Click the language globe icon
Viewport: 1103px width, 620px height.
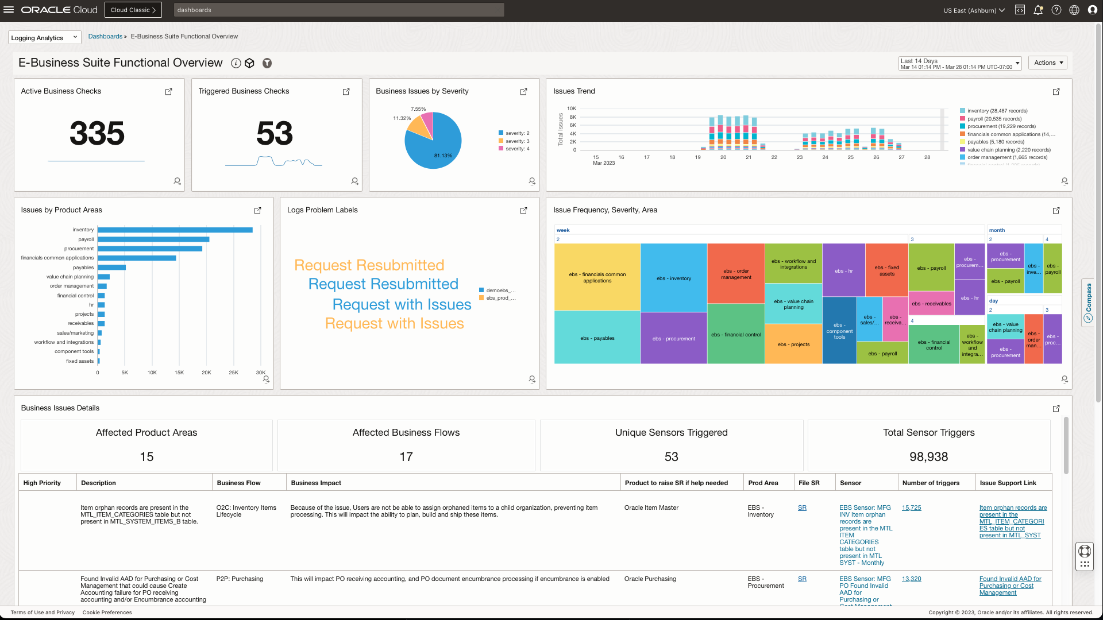point(1074,10)
